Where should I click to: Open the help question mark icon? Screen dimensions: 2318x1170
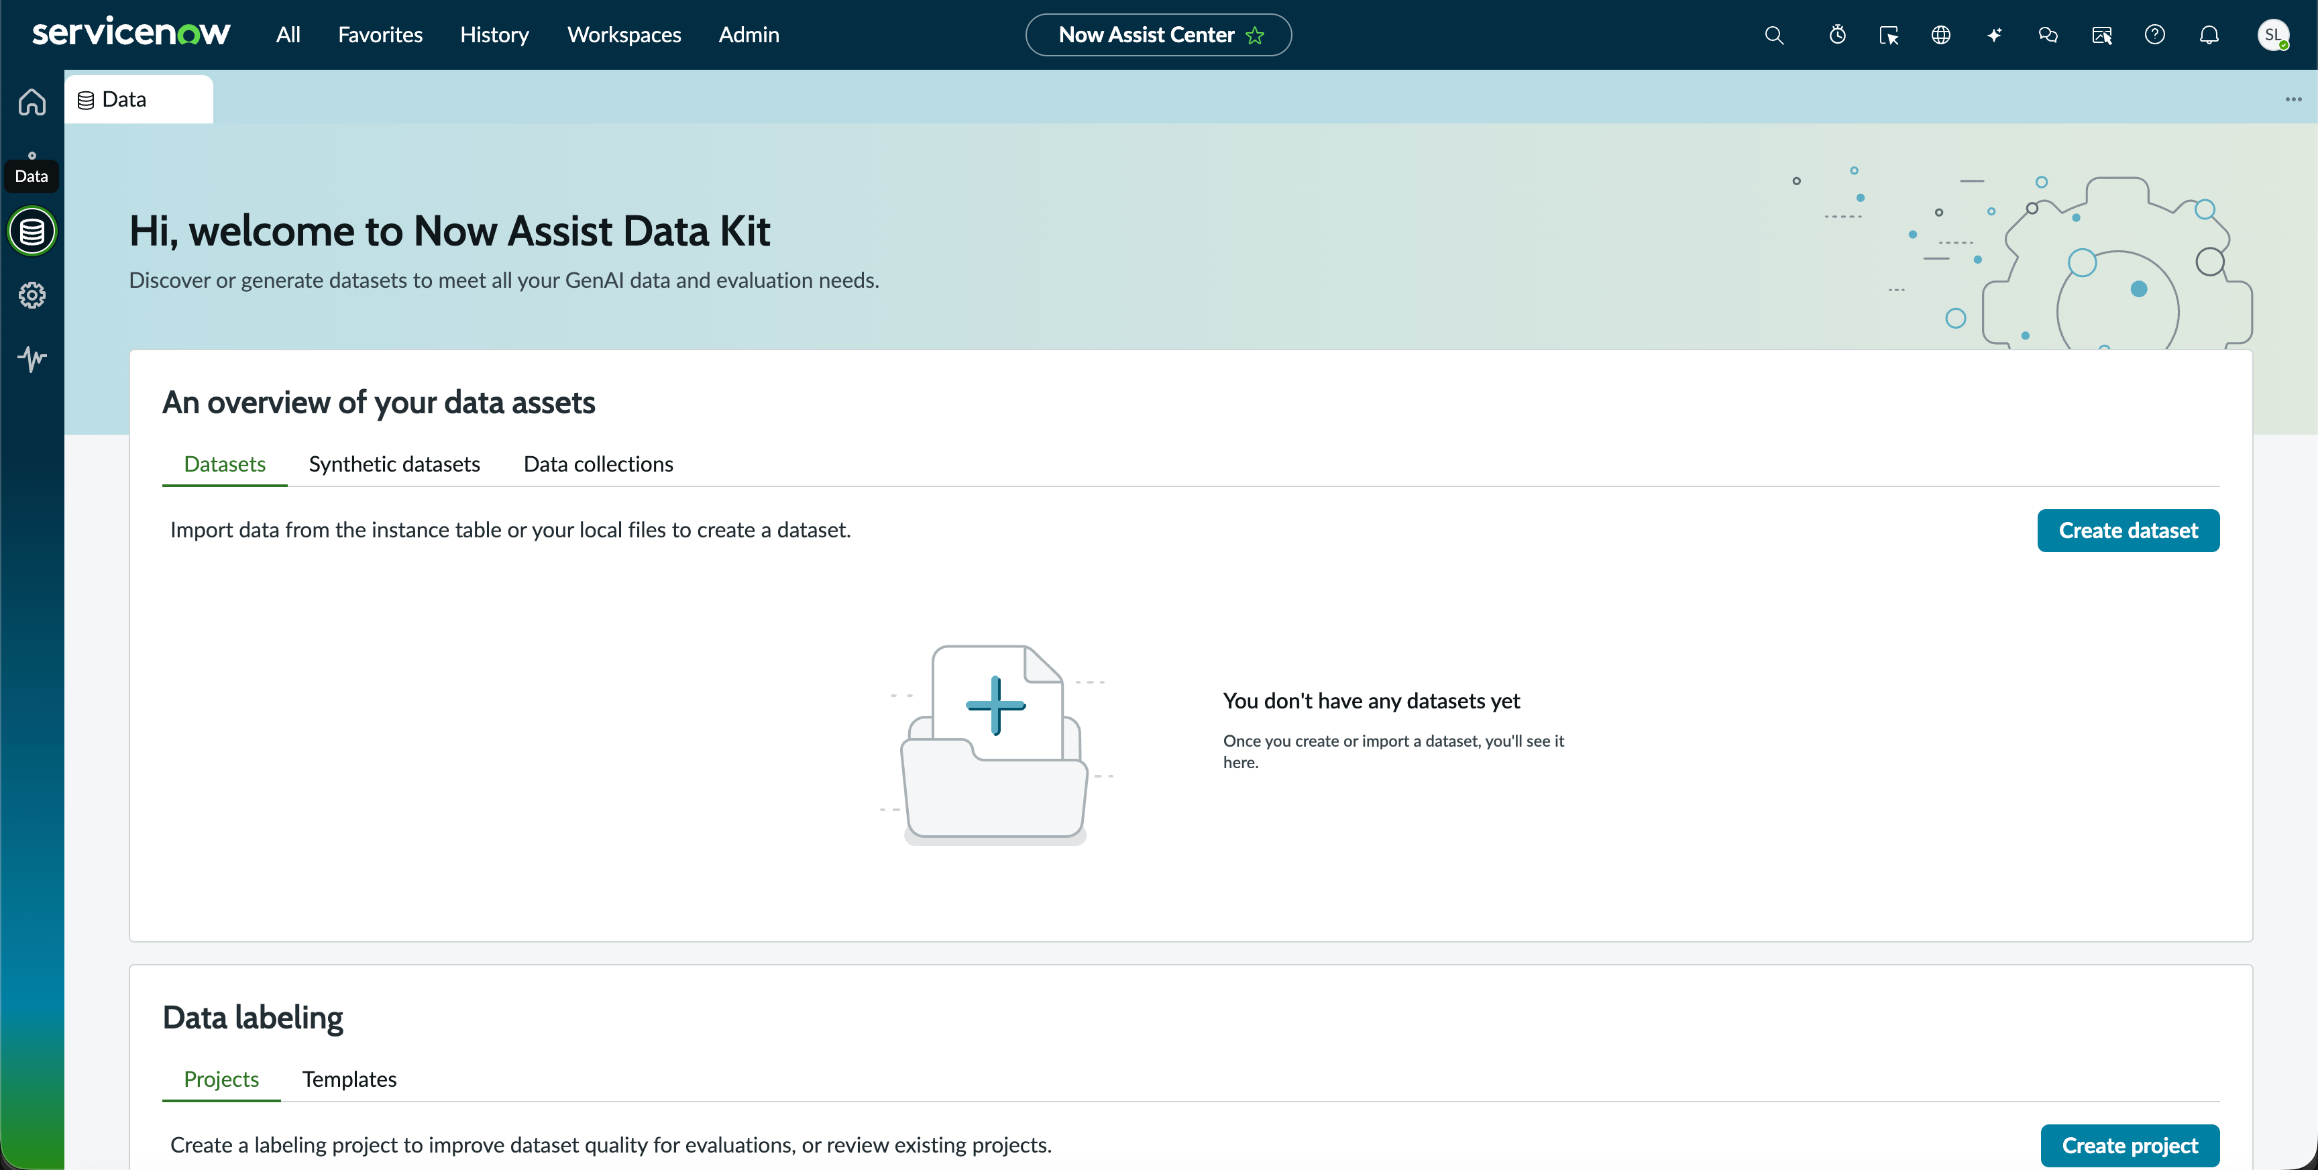click(2154, 35)
